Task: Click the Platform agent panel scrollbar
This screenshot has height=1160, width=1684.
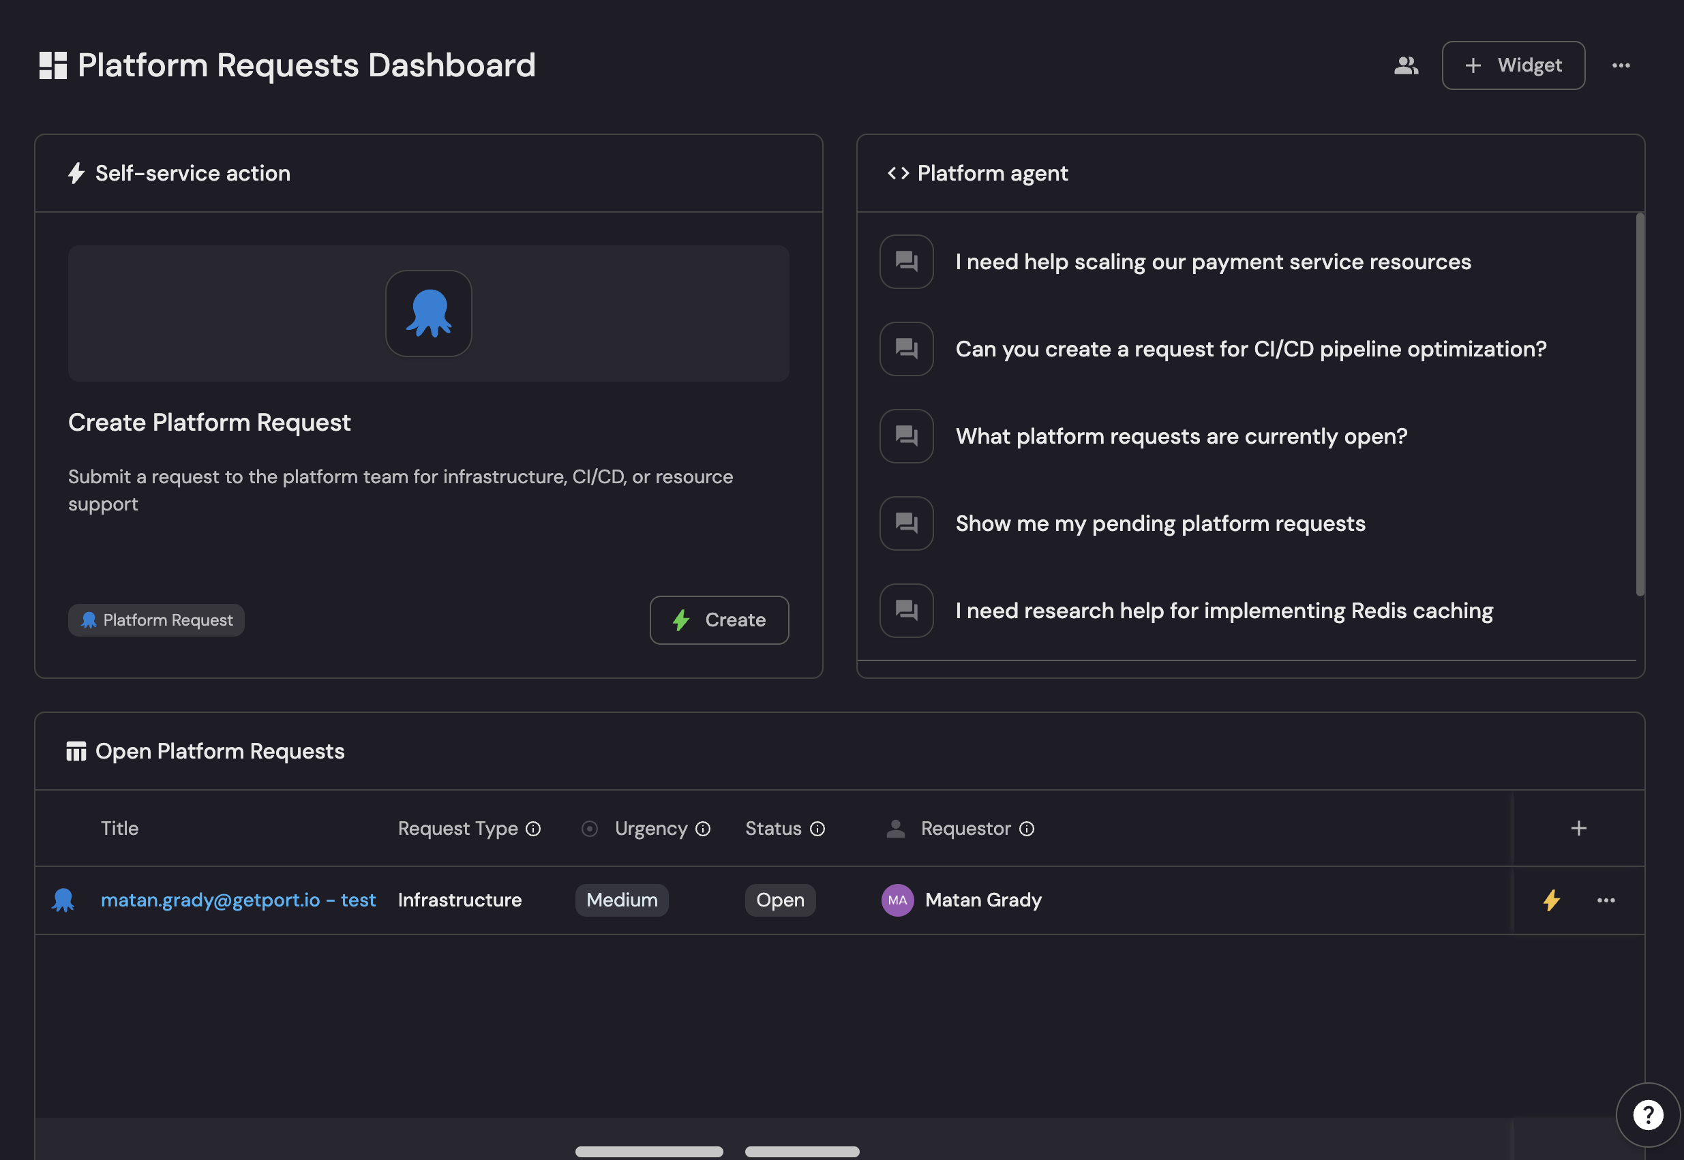Action: tap(1640, 404)
